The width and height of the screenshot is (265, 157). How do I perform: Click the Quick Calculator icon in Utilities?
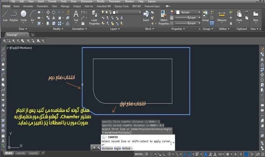pyautogui.click(x=231, y=23)
